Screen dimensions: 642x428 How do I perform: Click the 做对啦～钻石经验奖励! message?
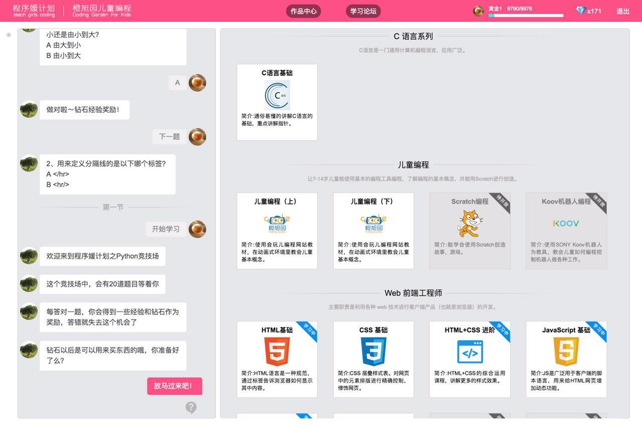point(84,109)
